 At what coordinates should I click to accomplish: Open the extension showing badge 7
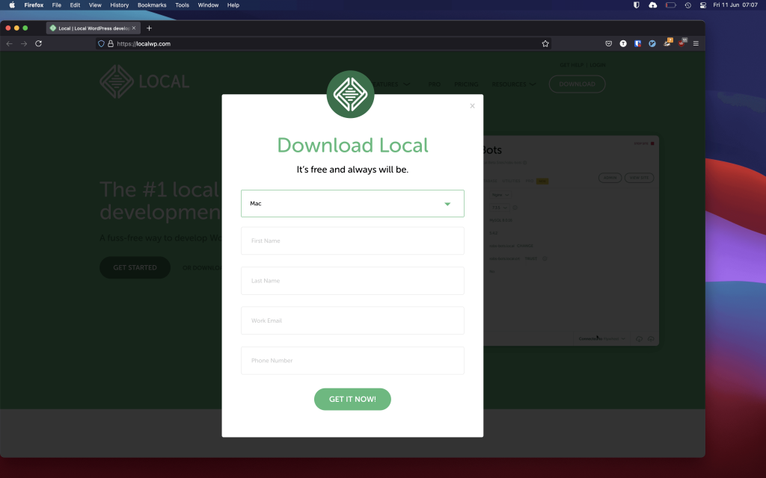(667, 43)
